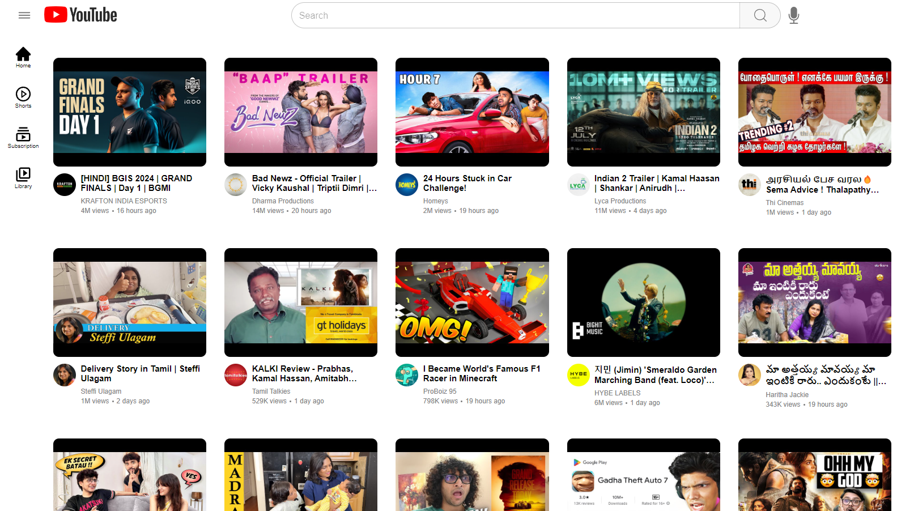Image resolution: width=897 pixels, height=511 pixels.
Task: Go to Home in the sidebar
Action: (x=23, y=57)
